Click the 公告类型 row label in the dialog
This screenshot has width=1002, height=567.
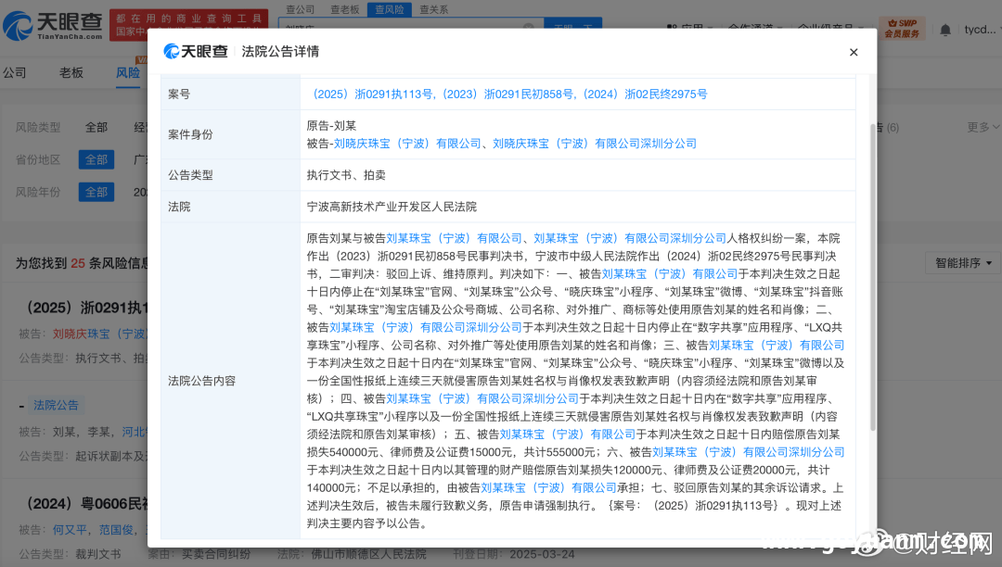pyautogui.click(x=190, y=175)
